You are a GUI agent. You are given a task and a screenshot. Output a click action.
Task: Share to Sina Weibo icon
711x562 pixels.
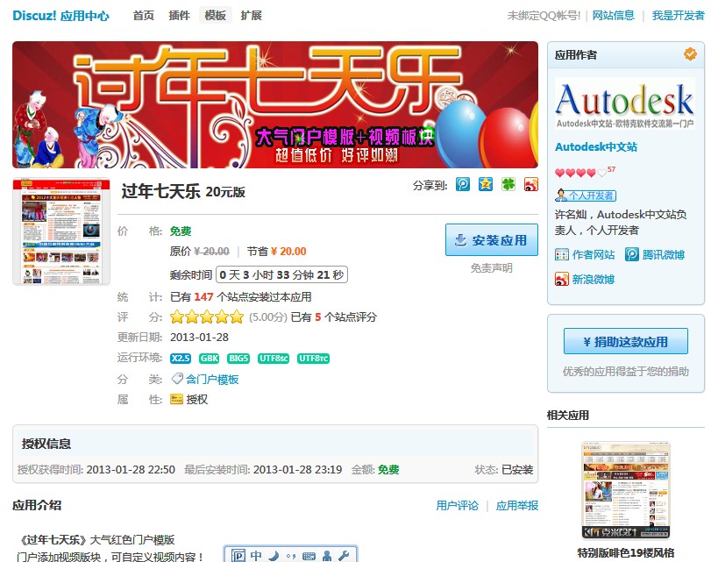click(531, 186)
